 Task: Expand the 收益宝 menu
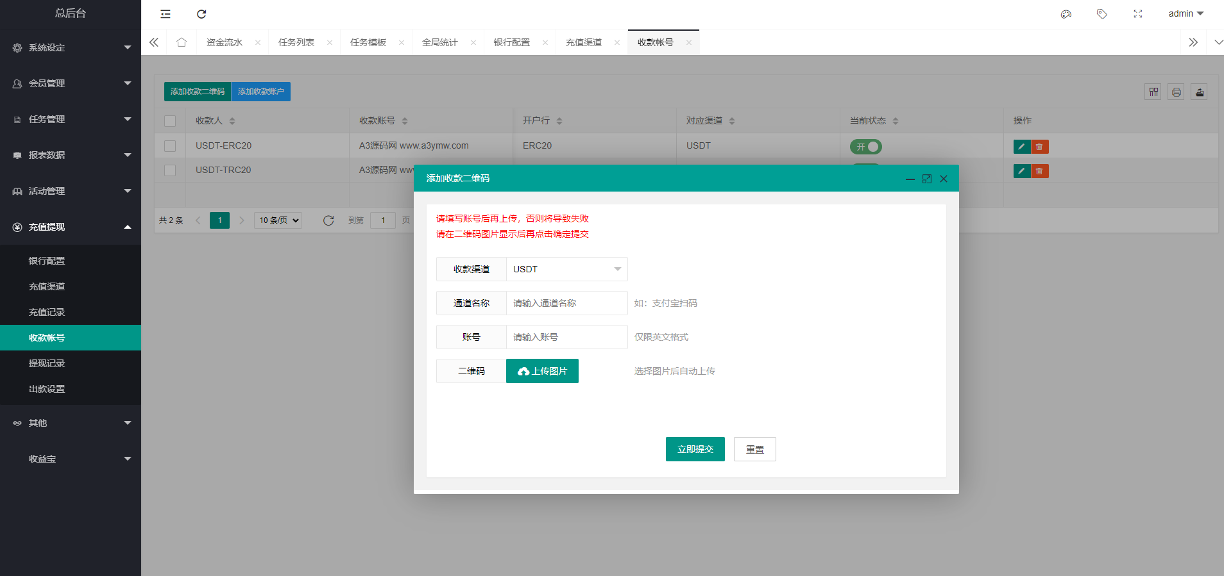(x=71, y=459)
